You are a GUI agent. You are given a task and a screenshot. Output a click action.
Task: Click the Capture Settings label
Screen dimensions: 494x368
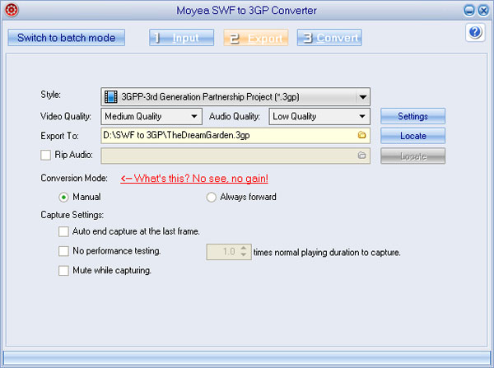(72, 215)
